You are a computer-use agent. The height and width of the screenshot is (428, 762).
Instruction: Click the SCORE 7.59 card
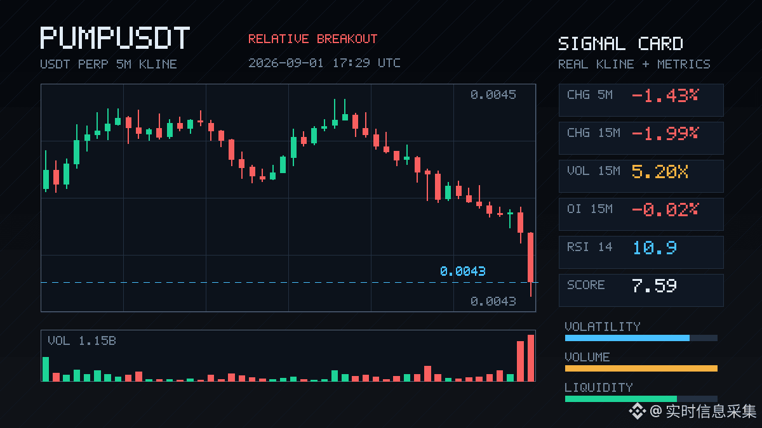(641, 290)
